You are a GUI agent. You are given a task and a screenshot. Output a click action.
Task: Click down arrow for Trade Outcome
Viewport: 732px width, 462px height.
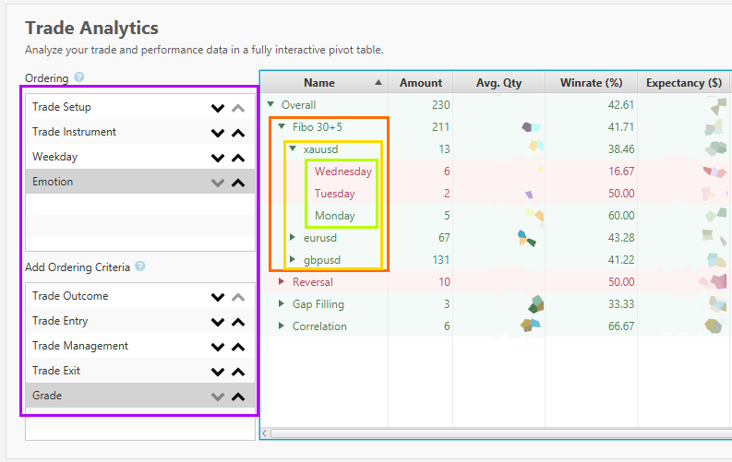(x=218, y=297)
